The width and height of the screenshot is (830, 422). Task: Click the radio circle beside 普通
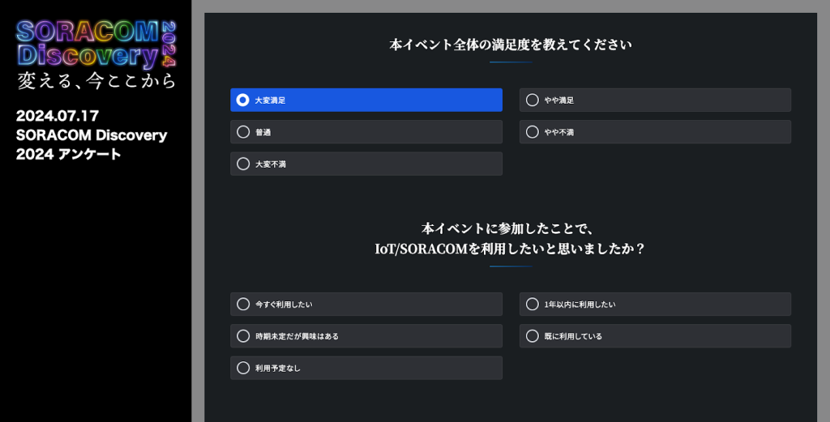point(243,132)
